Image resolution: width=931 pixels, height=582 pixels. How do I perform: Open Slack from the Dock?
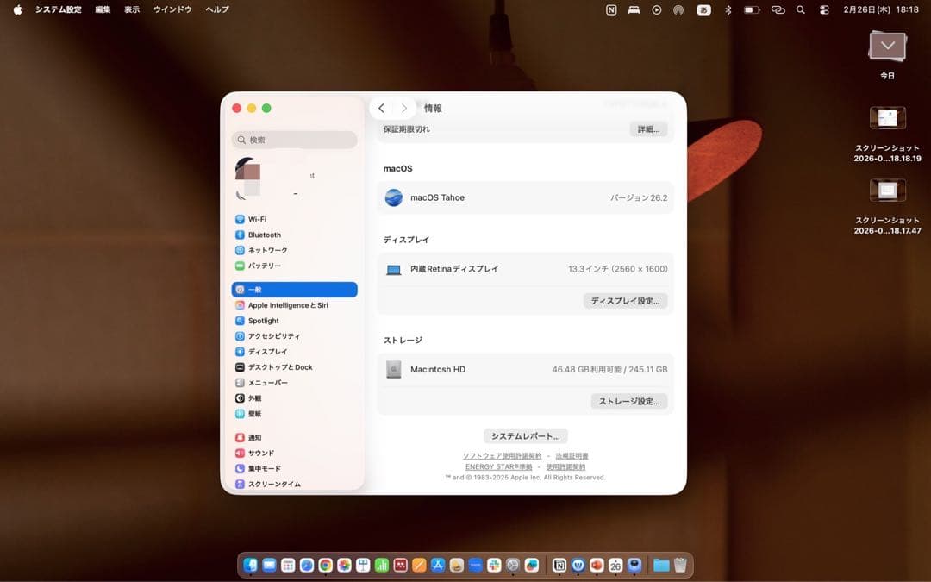494,566
